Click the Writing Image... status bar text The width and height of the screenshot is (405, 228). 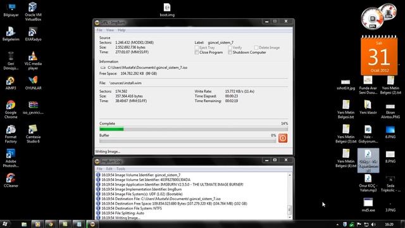[108, 151]
